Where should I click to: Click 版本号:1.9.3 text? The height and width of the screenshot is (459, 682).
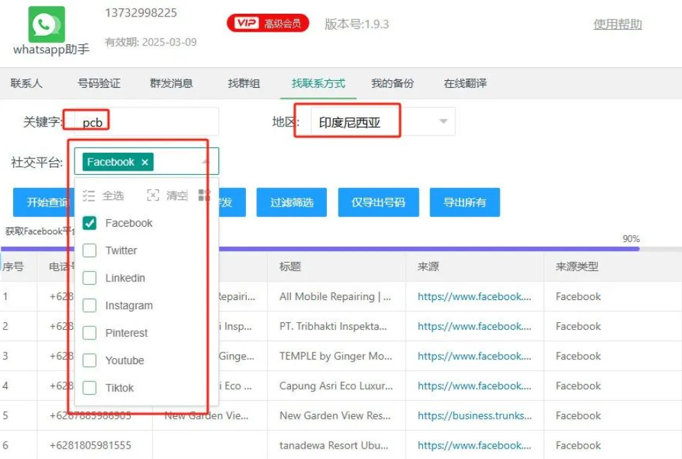coord(357,24)
